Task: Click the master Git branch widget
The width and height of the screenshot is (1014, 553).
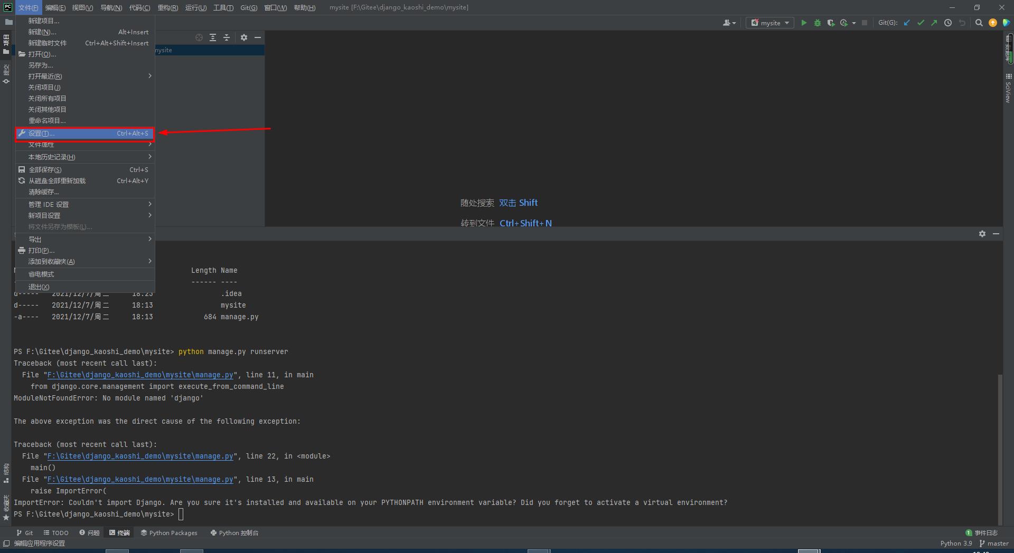Action: pos(994,544)
